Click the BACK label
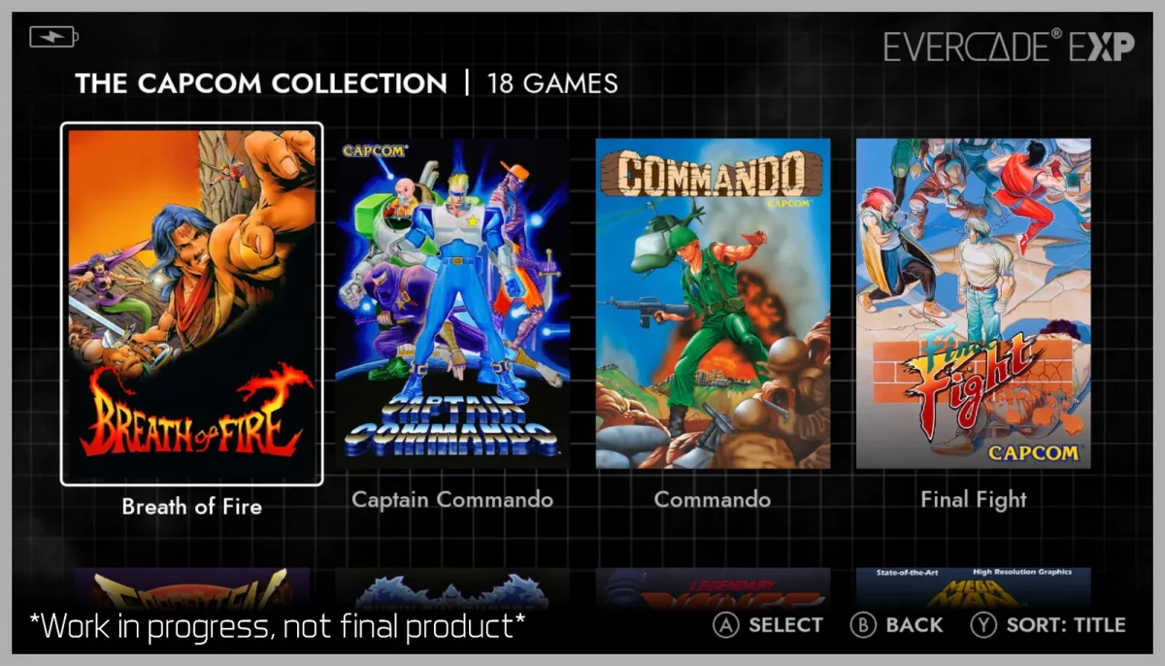 914,625
